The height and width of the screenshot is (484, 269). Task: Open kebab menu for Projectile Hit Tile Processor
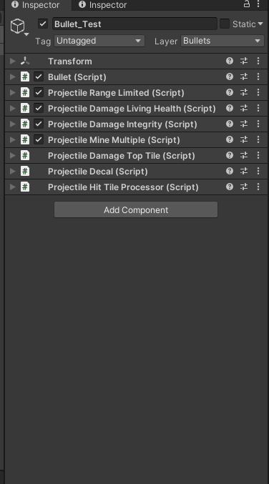click(258, 187)
